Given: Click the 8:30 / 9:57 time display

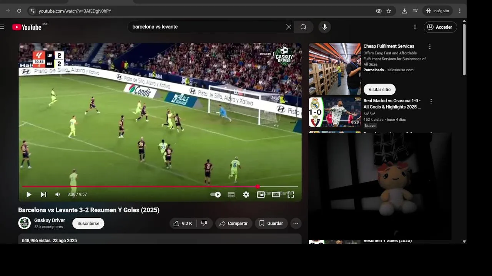Looking at the screenshot, I should click(77, 195).
